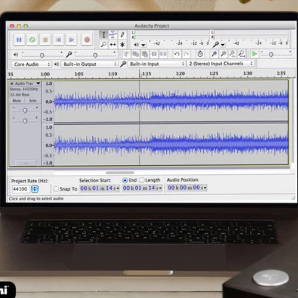The width and height of the screenshot is (298, 298).
Task: Click Skip to Start button
Action: coord(58,40)
